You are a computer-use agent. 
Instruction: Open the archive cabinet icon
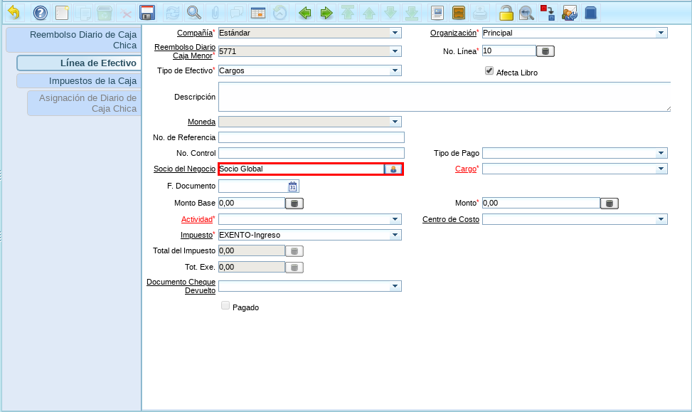[459, 13]
